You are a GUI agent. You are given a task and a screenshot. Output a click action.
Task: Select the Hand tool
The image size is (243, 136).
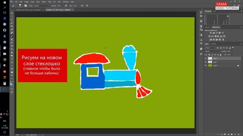[x=12, y=72]
